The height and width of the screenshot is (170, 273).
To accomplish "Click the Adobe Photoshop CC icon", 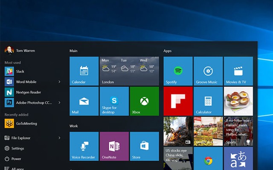I will tap(9, 102).
